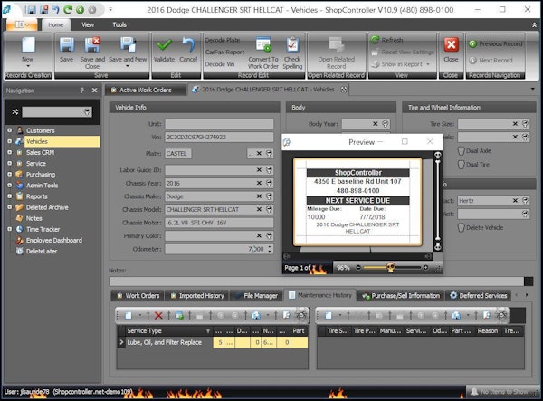Expand the Customers tree node
543x401 pixels.
pyautogui.click(x=10, y=130)
